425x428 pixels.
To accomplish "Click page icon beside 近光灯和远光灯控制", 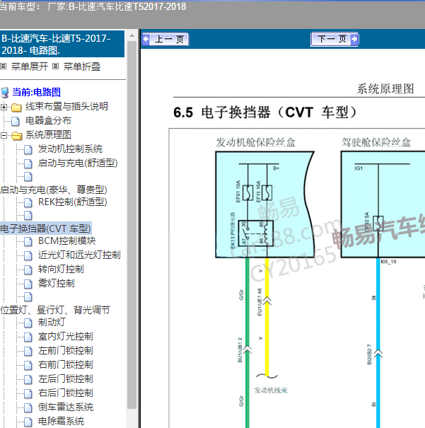I will [28, 256].
